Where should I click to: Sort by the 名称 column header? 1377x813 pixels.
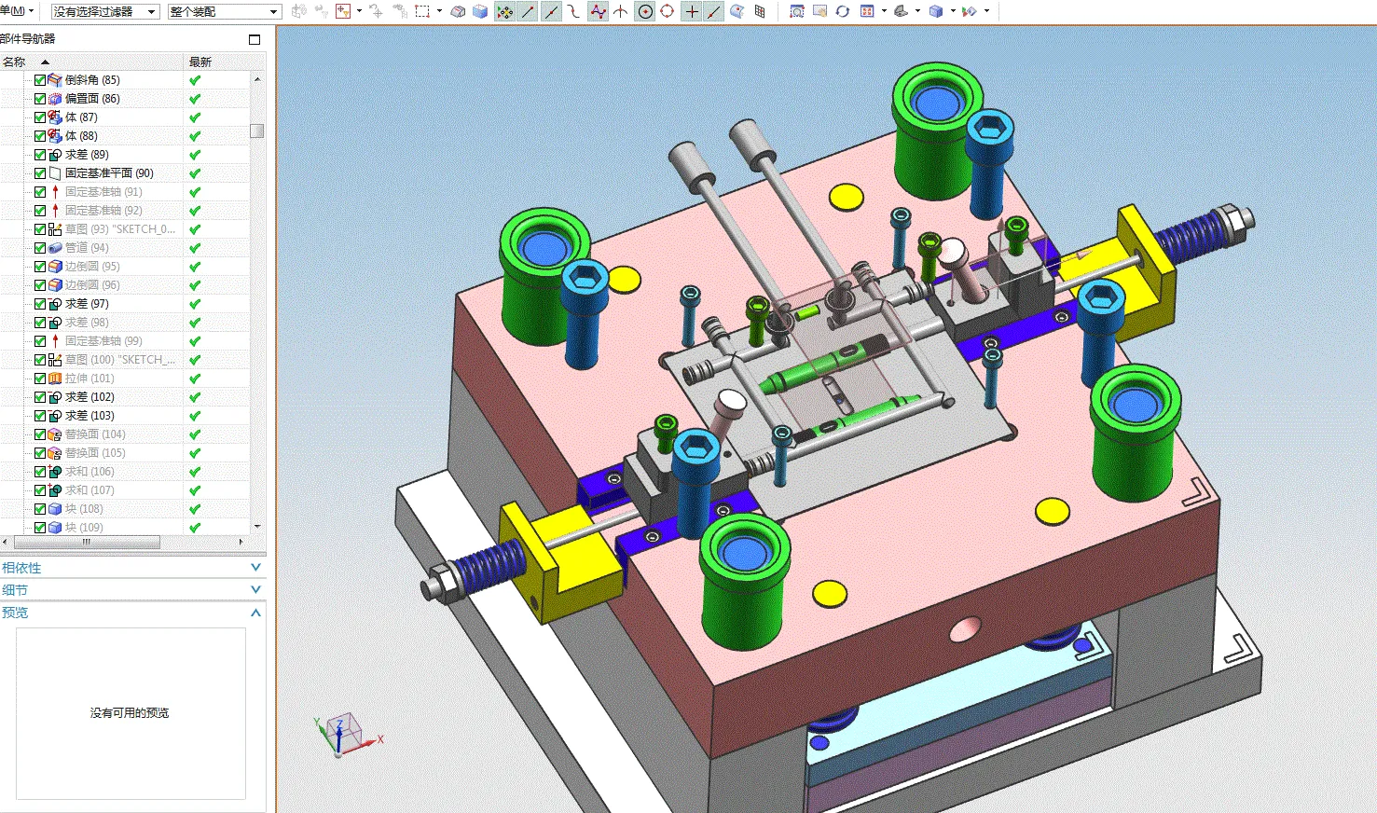91,62
